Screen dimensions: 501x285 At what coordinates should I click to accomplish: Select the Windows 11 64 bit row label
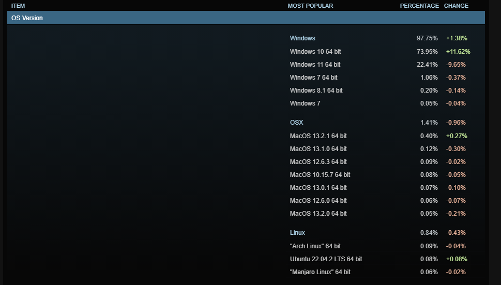315,65
